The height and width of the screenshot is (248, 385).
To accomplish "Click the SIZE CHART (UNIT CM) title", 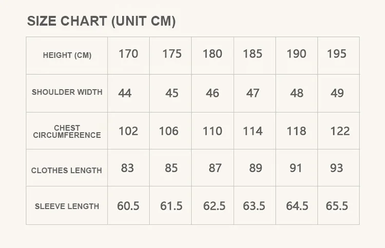I will (x=101, y=21).
